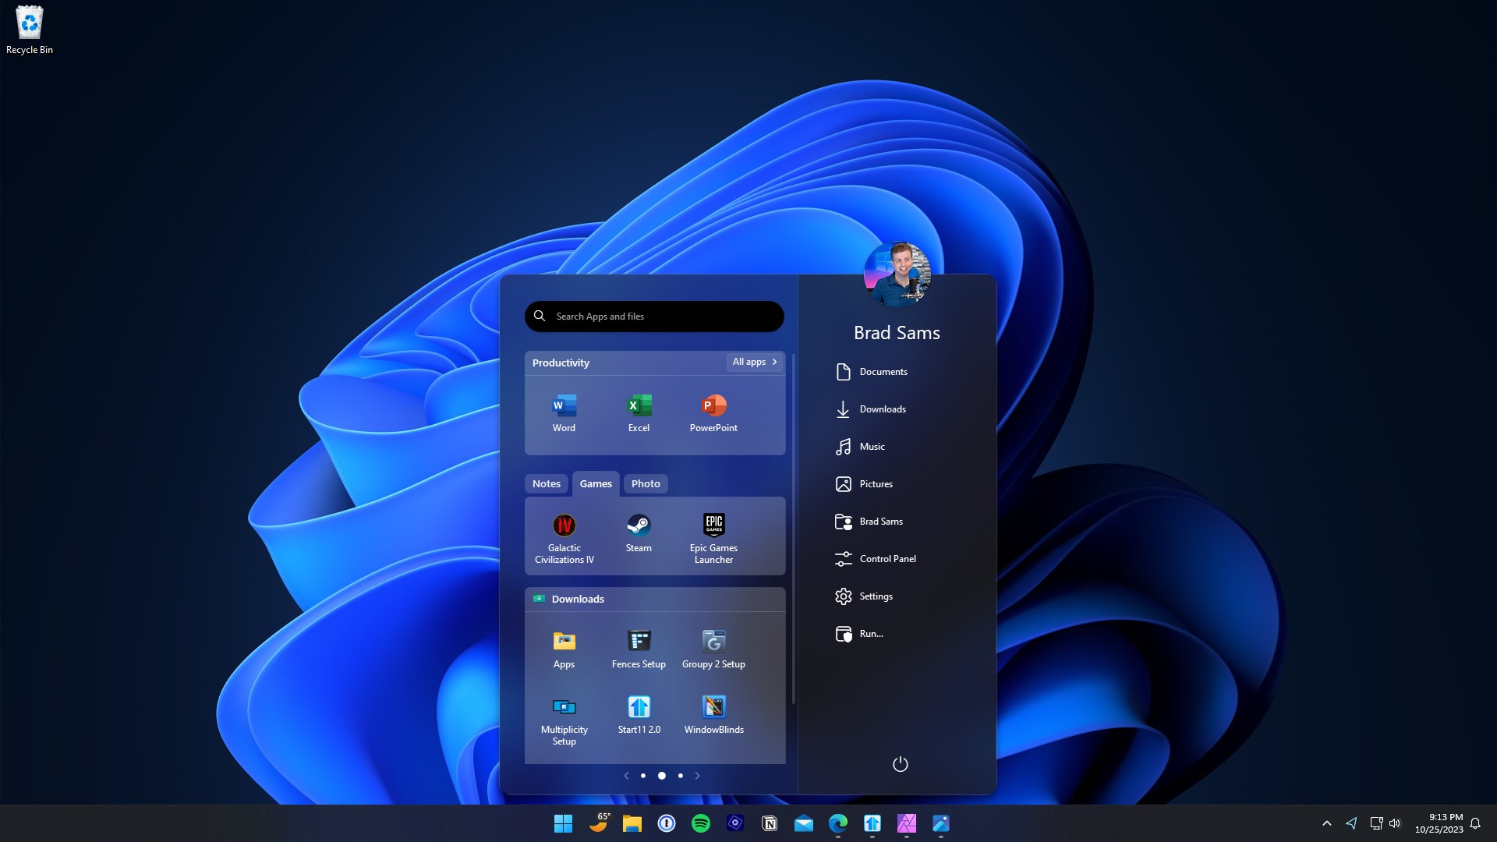Go to next page with right arrow

[697, 776]
